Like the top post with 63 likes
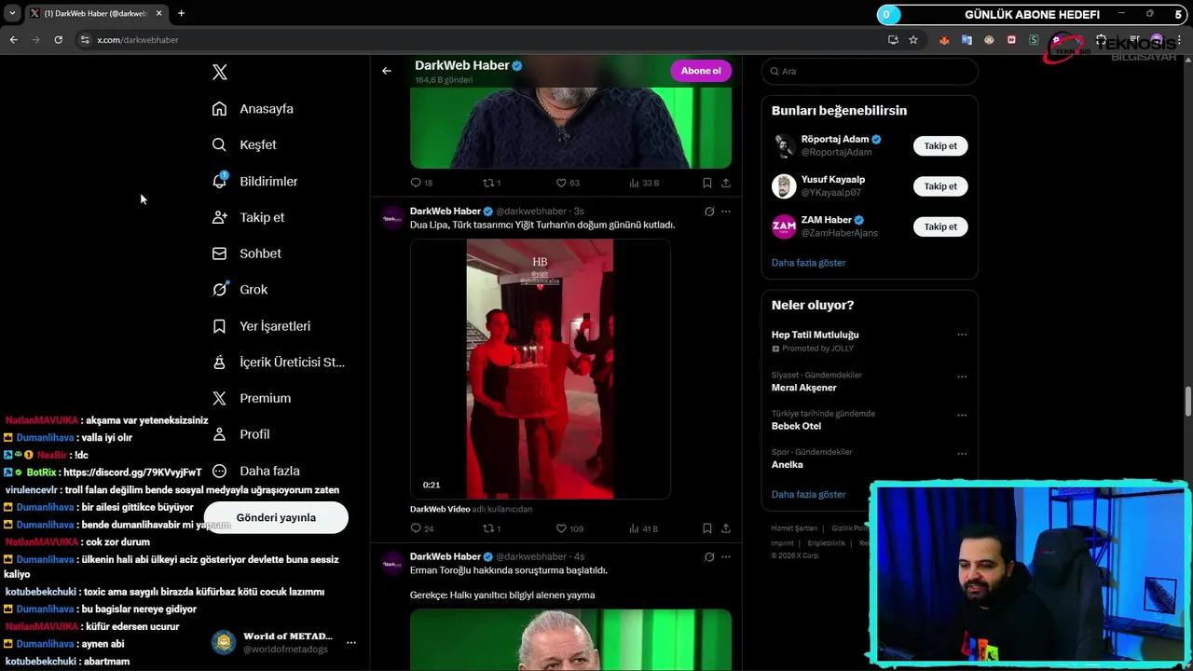Viewport: 1193px width, 671px height. coord(568,183)
